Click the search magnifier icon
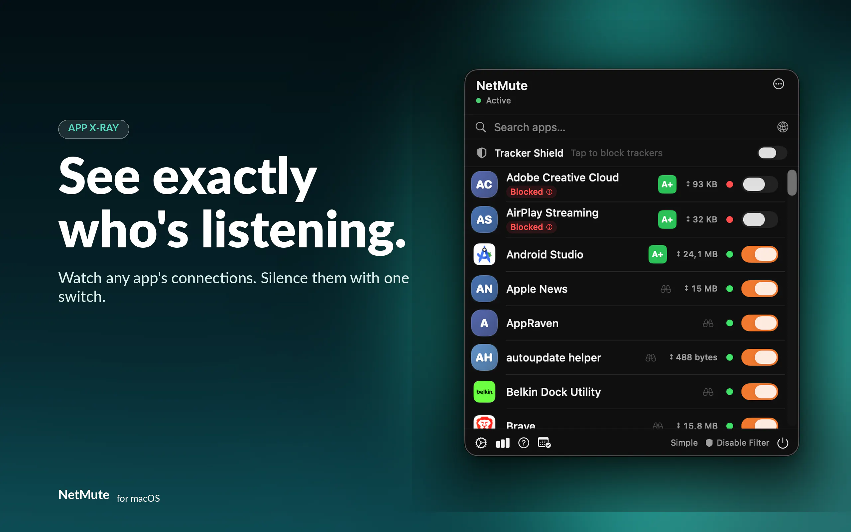 [481, 127]
